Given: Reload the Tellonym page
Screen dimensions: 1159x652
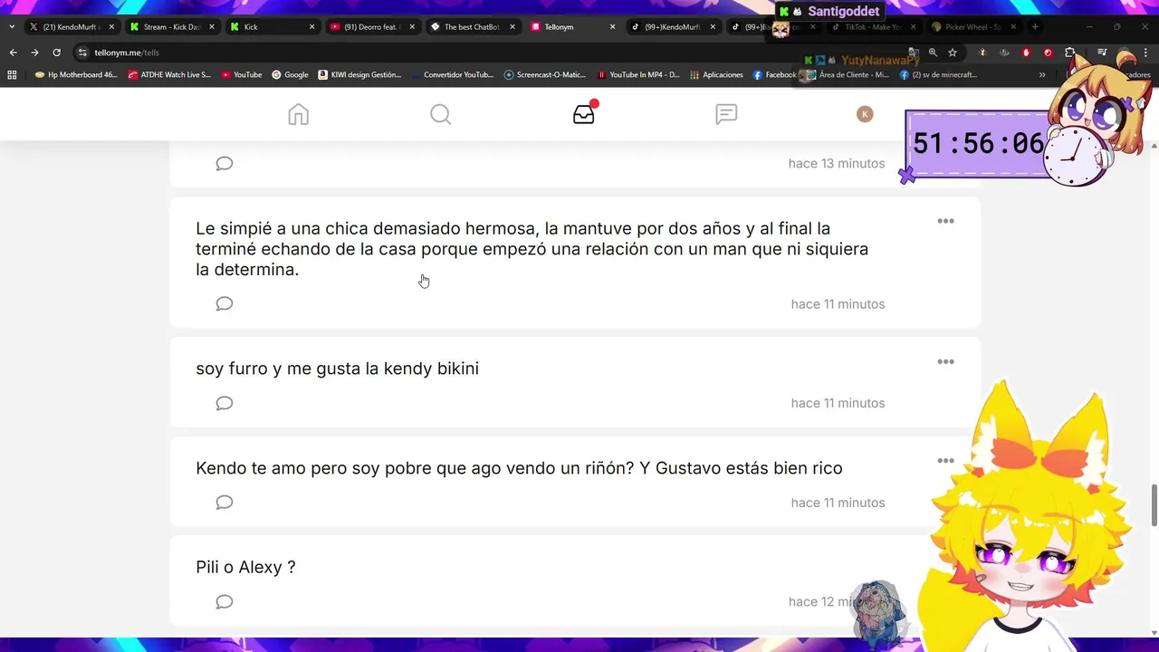Looking at the screenshot, I should (x=56, y=53).
